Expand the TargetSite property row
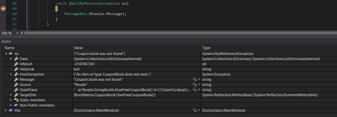Viewport: 337px width, 117px height. tap(11, 95)
